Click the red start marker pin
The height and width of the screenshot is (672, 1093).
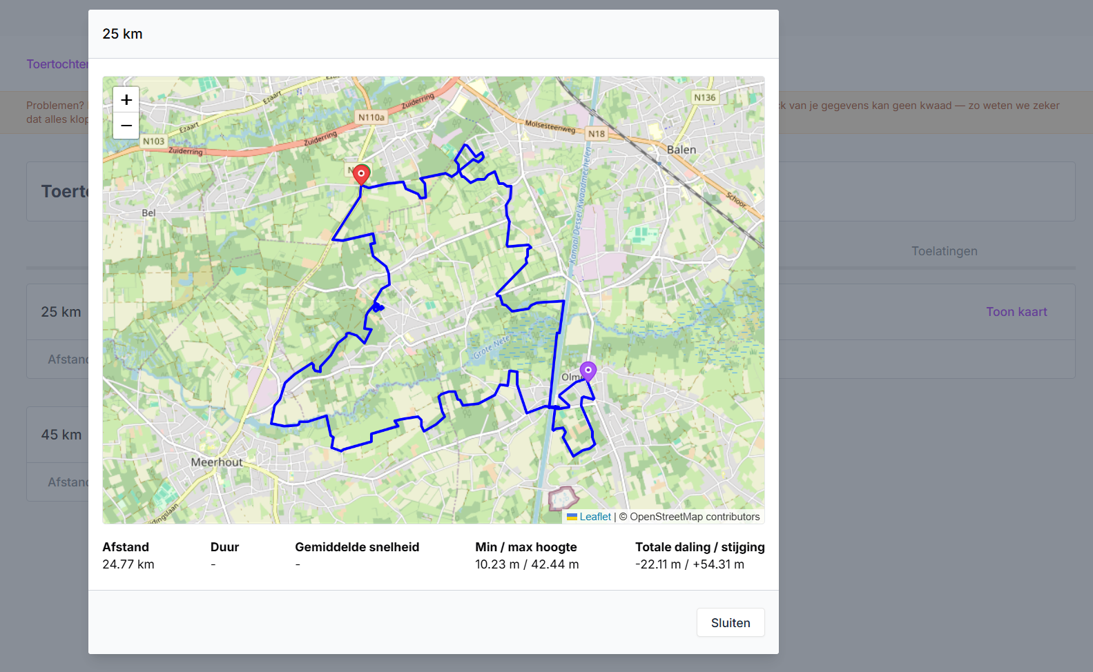[x=360, y=174]
